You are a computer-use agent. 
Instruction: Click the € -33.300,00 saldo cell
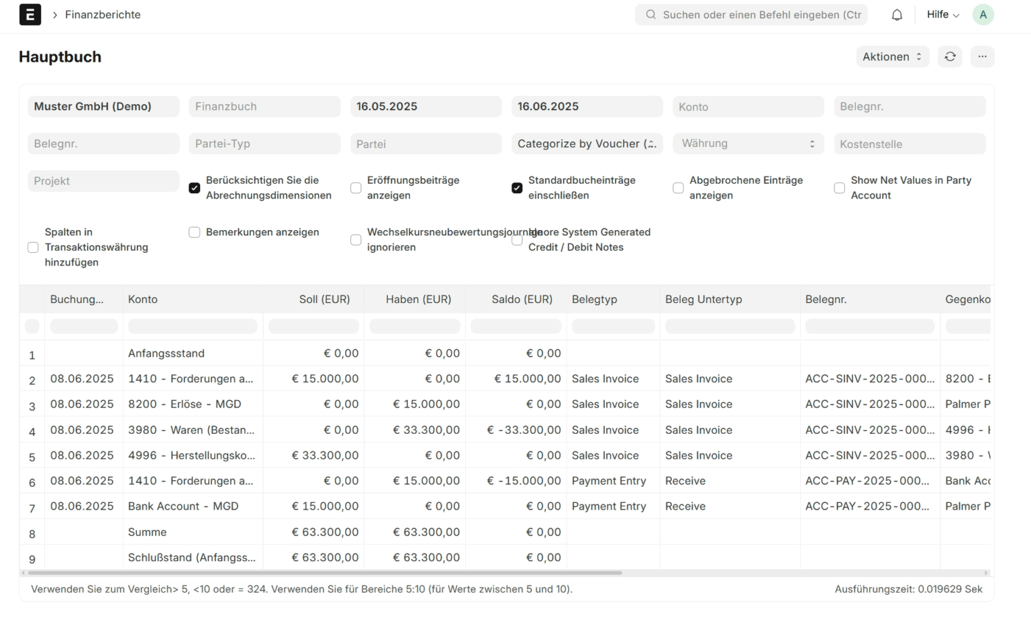click(x=515, y=430)
